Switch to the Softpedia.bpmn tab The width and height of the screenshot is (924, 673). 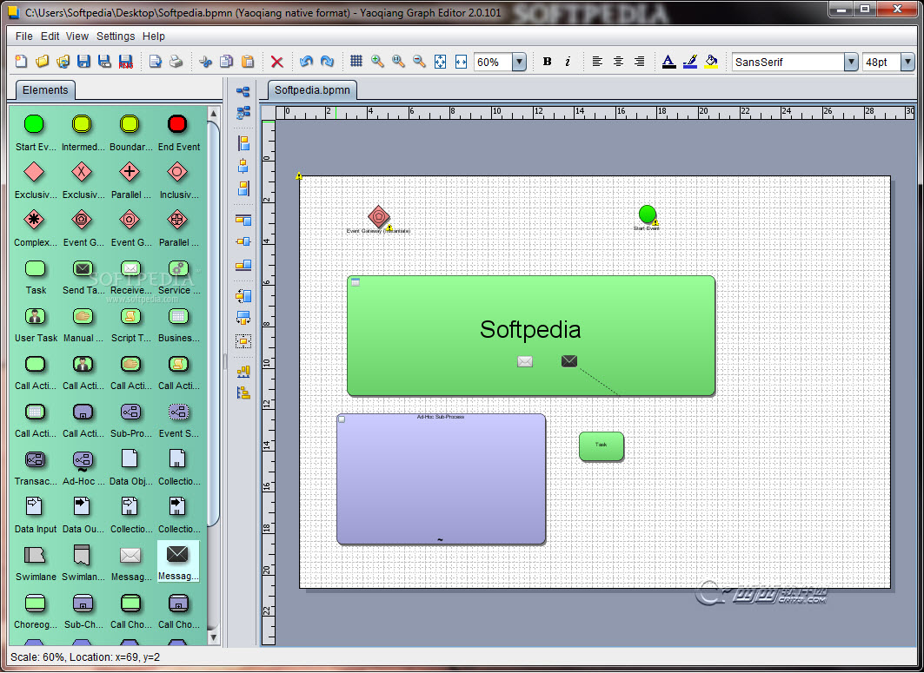[312, 90]
